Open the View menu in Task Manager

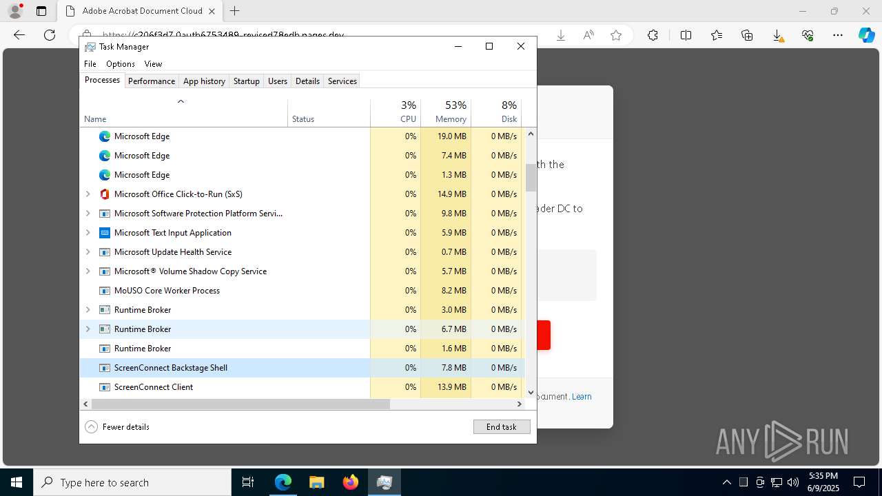coord(153,64)
